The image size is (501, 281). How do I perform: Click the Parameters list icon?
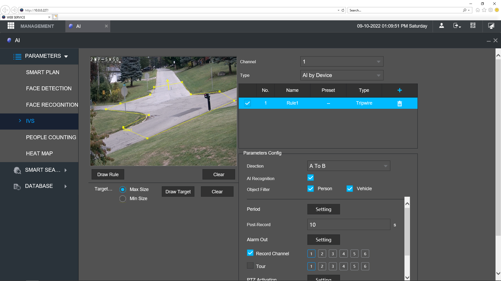pos(17,56)
